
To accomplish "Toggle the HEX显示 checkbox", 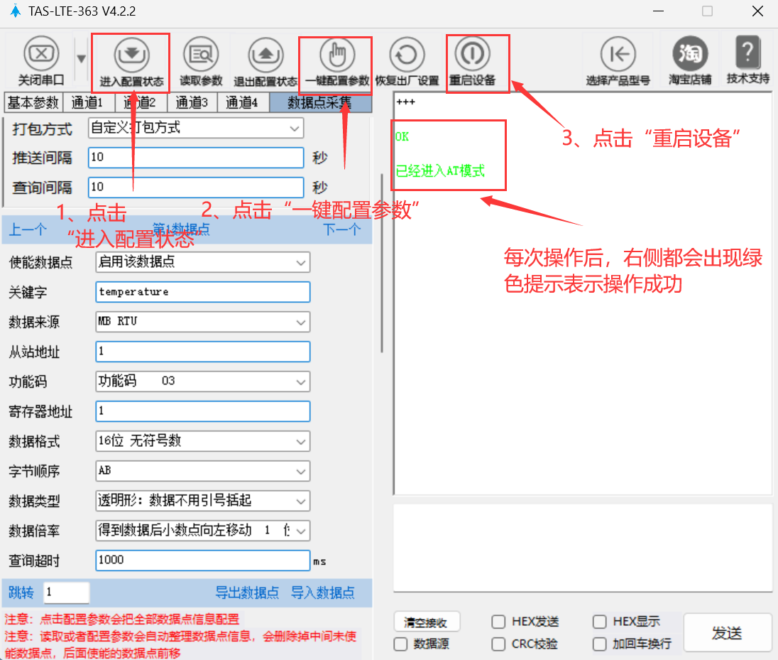I will click(601, 622).
